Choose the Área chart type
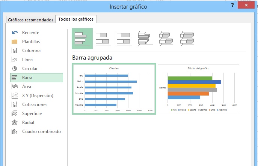Viewport: 258px width, 166px height. pos(27,87)
